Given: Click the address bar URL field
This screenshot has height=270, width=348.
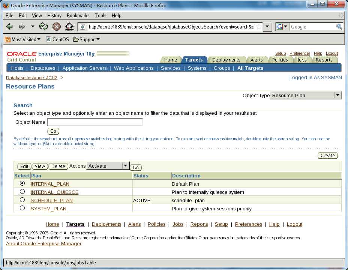Looking at the screenshot, I should point(171,27).
